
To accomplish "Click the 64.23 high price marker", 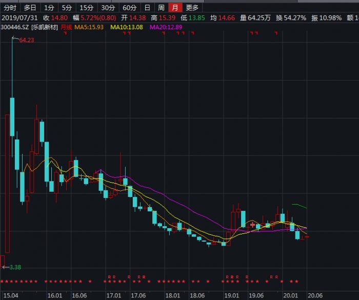I will point(26,40).
